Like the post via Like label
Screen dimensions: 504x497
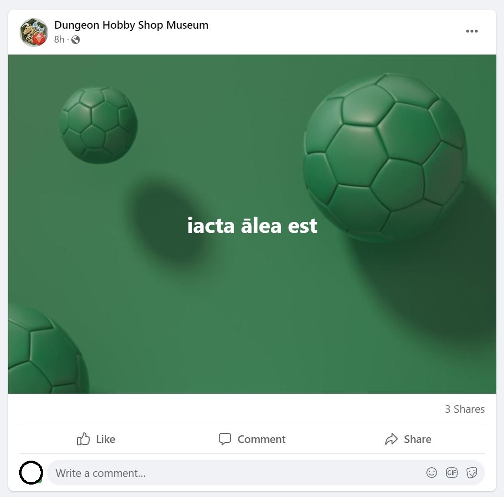(x=105, y=439)
